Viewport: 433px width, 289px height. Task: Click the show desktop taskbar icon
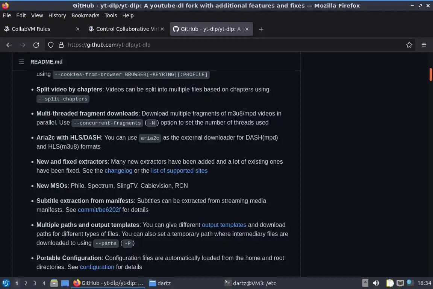click(x=65, y=283)
